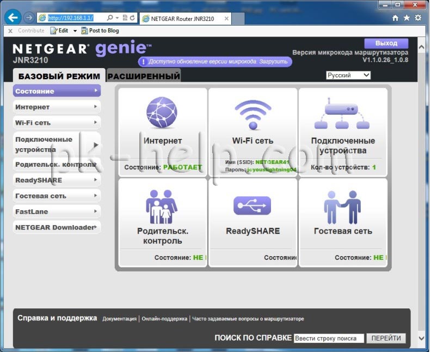Click the NETGEAR genie logo

[82, 48]
